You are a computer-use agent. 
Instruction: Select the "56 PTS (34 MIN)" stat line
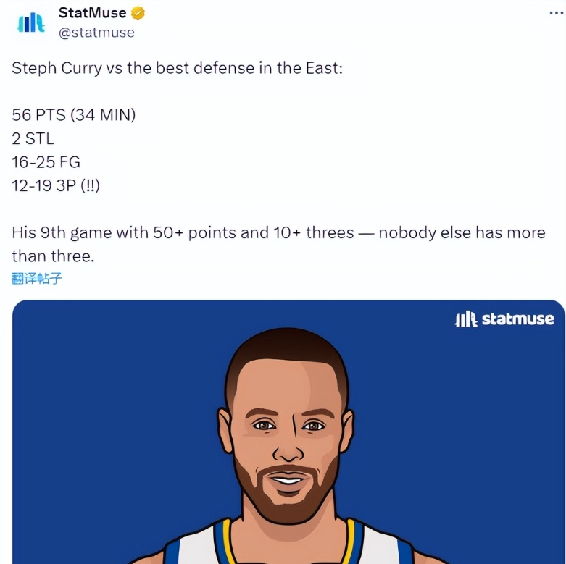pyautogui.click(x=74, y=114)
